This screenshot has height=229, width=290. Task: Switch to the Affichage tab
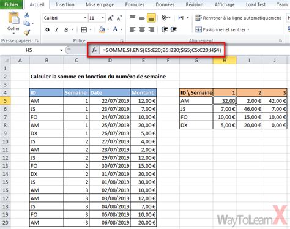[225, 4]
